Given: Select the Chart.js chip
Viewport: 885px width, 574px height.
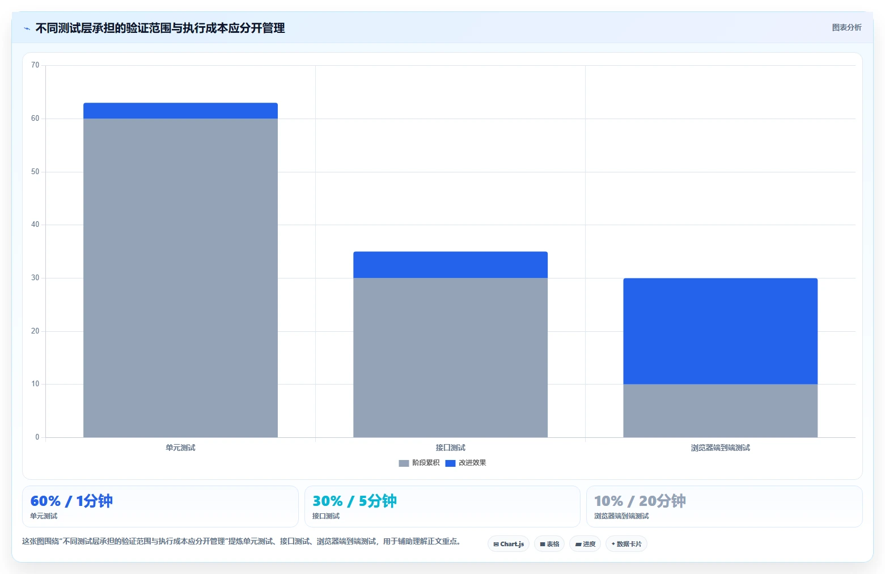Looking at the screenshot, I should tap(509, 544).
